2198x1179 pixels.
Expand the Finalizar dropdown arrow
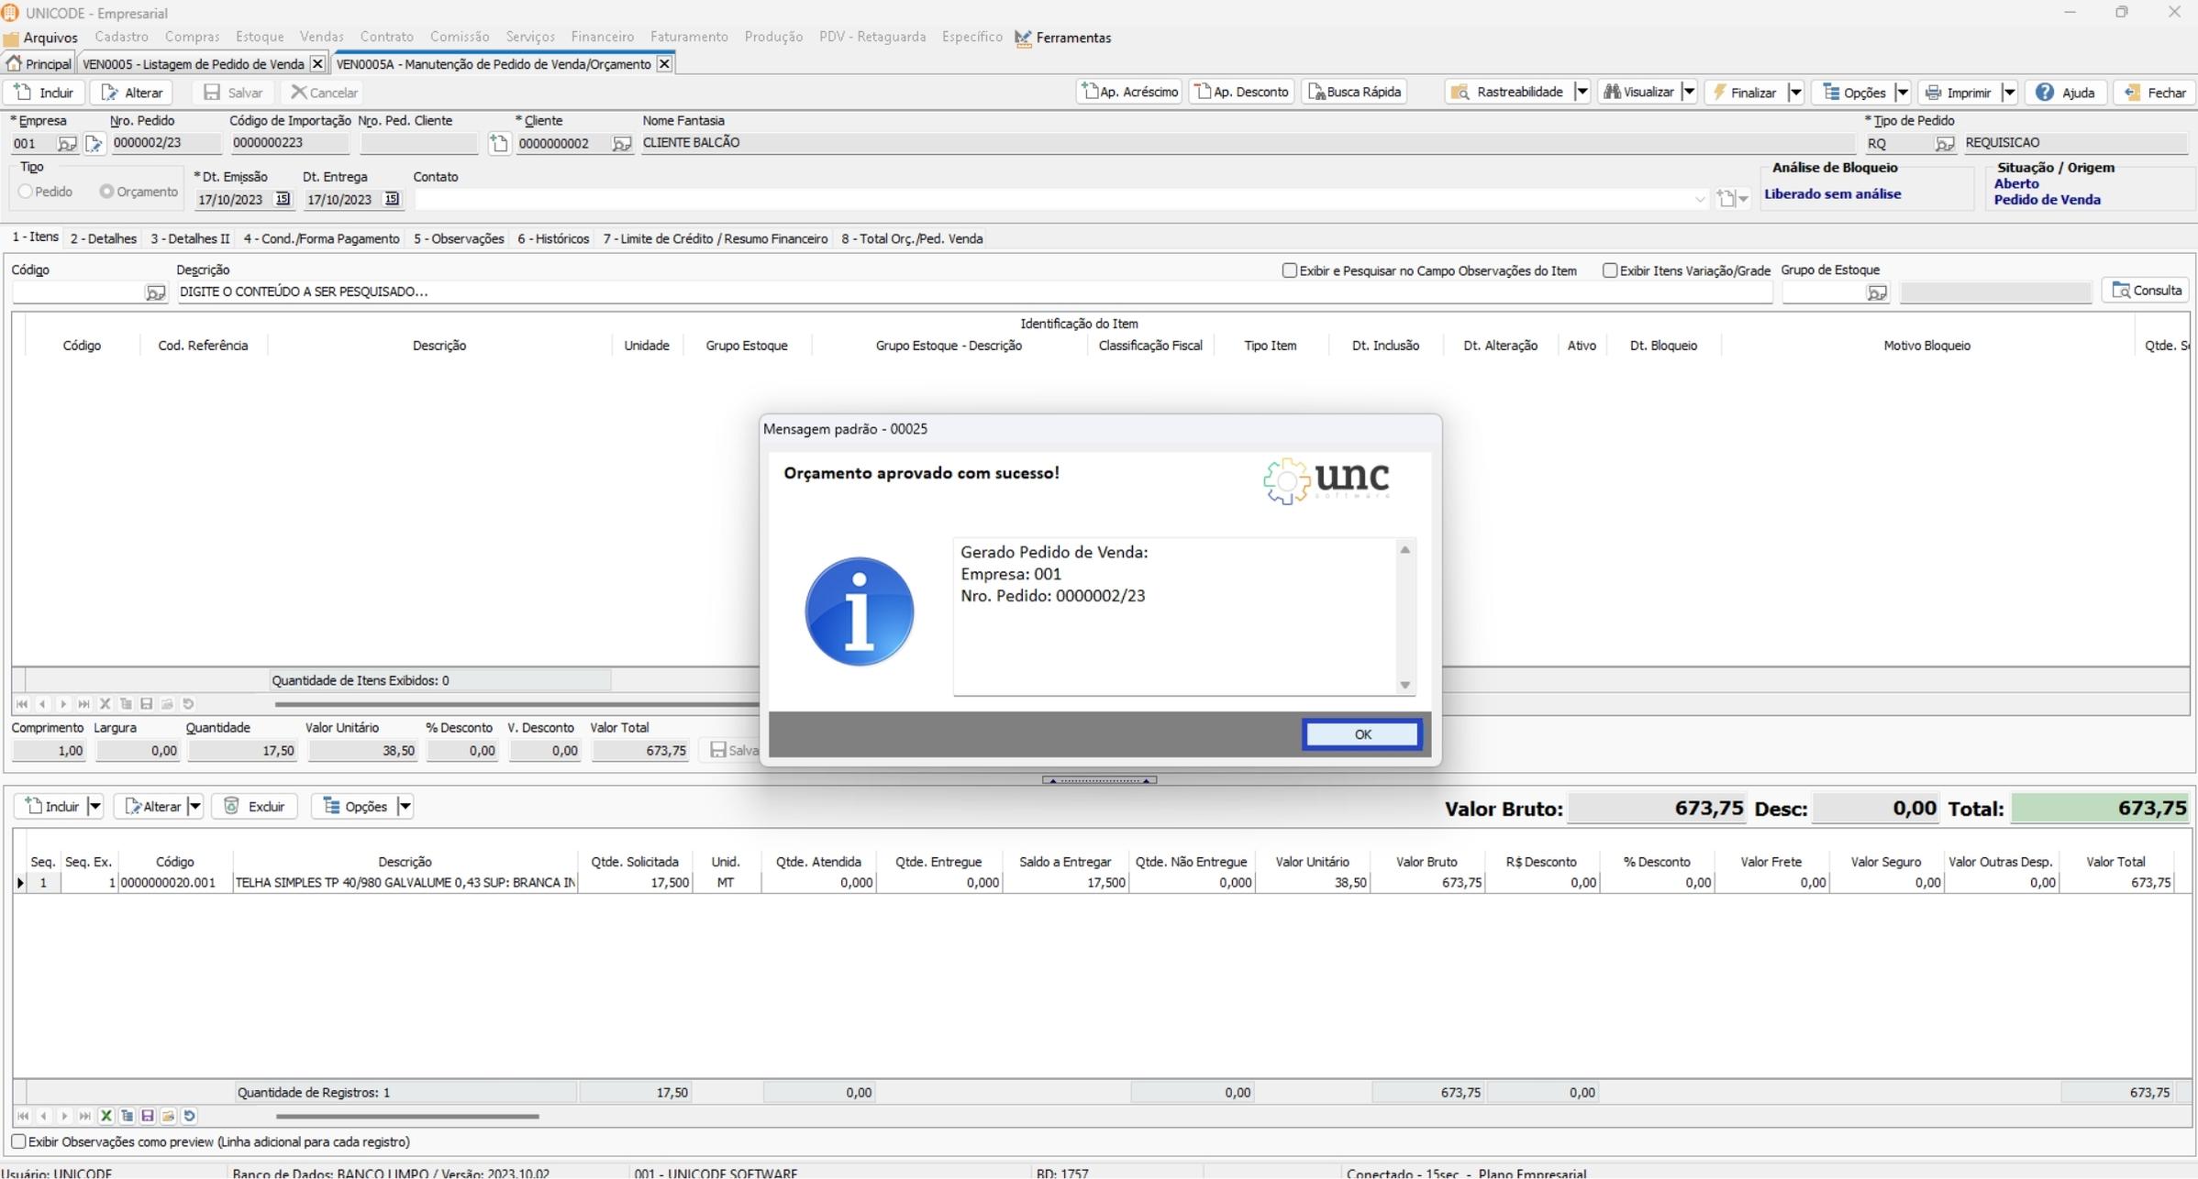point(1795,93)
